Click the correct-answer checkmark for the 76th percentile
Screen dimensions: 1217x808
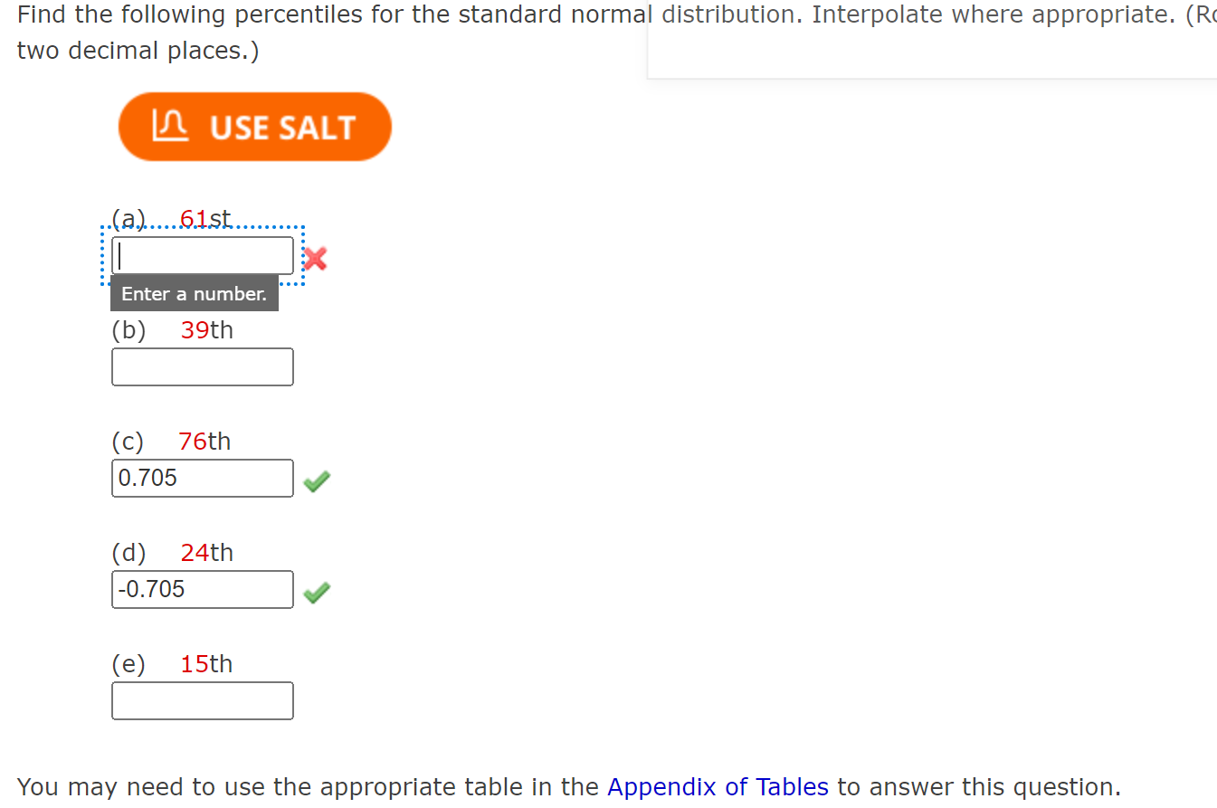[x=316, y=481]
